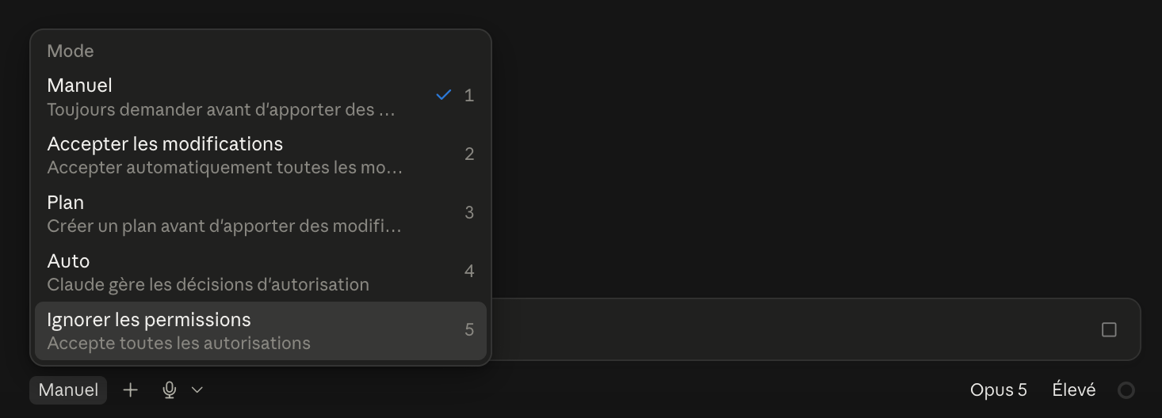Click the blue checkmark beside Manuel
This screenshot has width=1162, height=418.
pos(444,95)
